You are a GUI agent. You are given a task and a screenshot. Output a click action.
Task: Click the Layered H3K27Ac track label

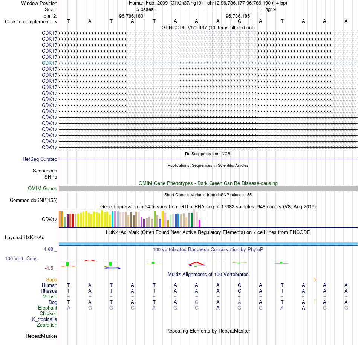[24, 238]
